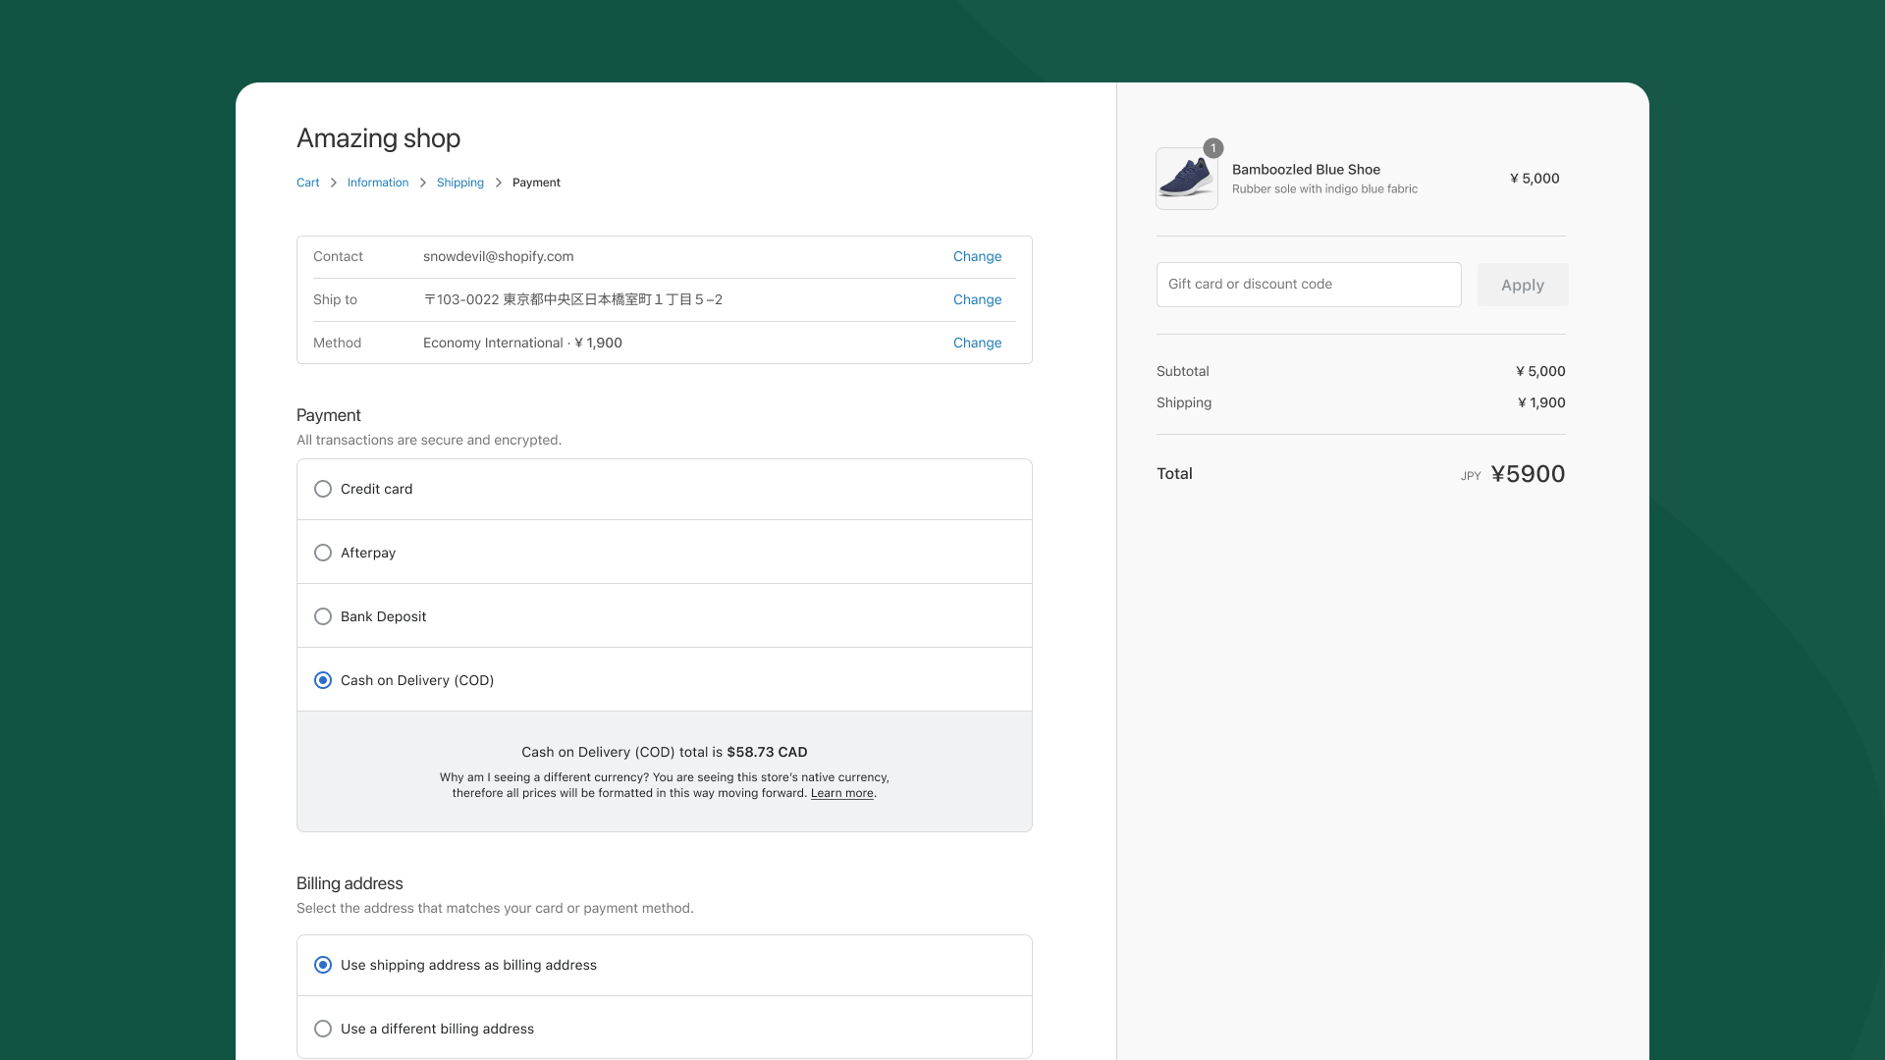The image size is (1885, 1060).
Task: Click the Bamboozled Blue Shoe thumbnail
Action: (x=1186, y=179)
